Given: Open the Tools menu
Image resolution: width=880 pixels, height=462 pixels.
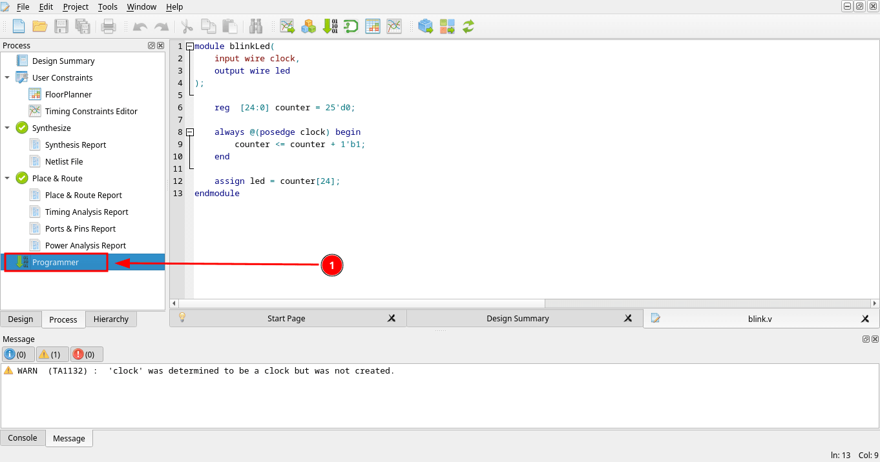Looking at the screenshot, I should 108,6.
